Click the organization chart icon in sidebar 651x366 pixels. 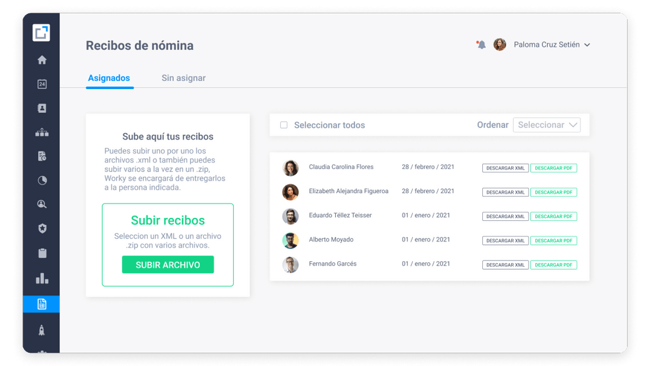pyautogui.click(x=42, y=132)
